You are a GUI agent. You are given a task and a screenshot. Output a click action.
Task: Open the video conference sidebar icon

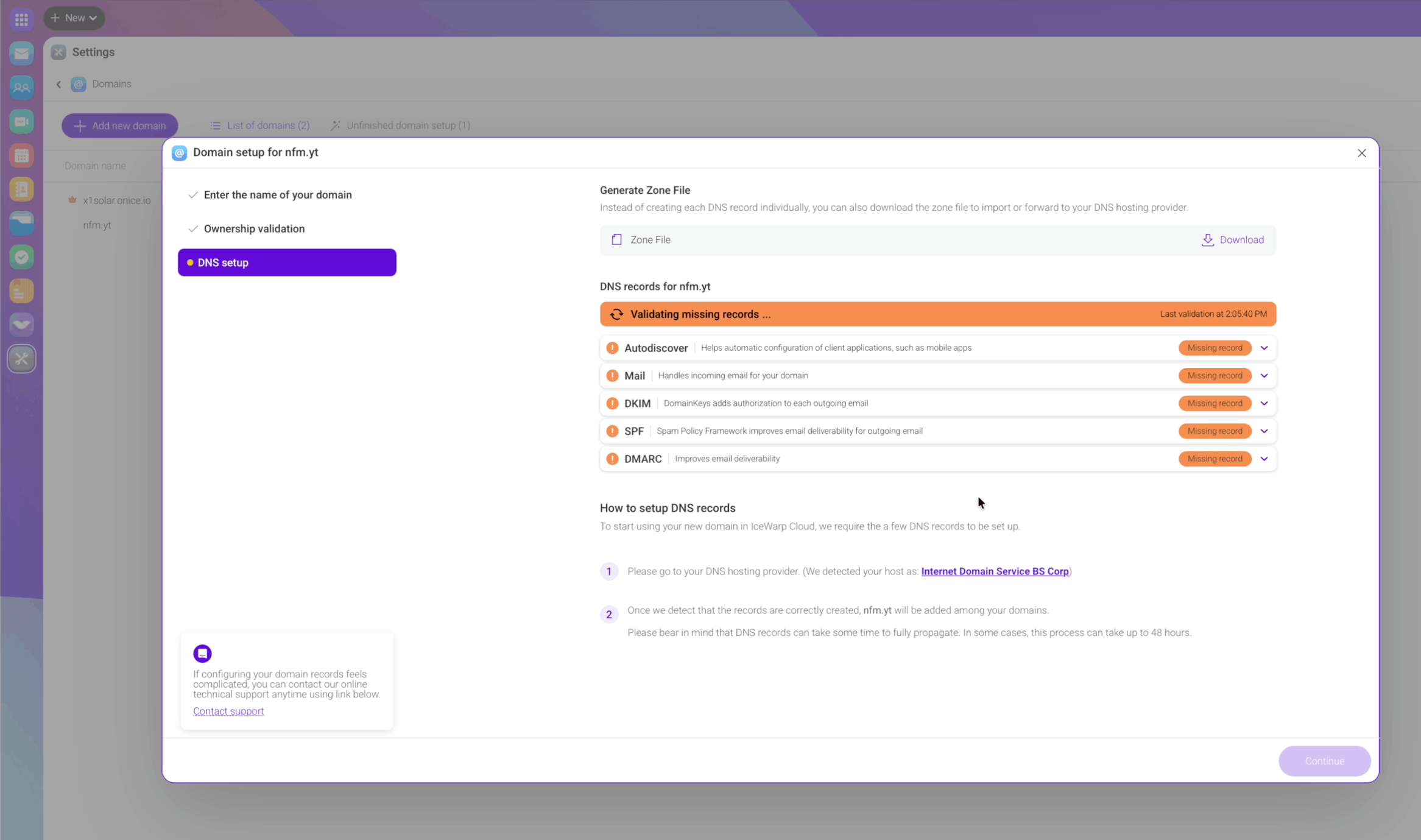coord(21,122)
